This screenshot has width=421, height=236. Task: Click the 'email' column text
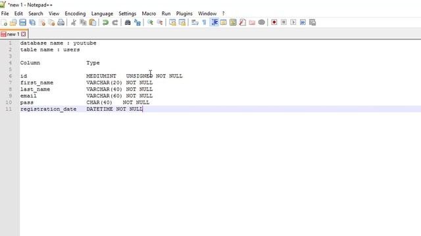click(x=28, y=96)
